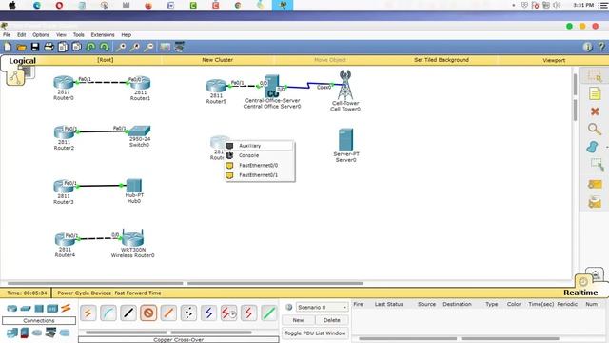This screenshot has height=343, width=609.
Task: Select the Resize Shape tool
Action: (x=597, y=165)
